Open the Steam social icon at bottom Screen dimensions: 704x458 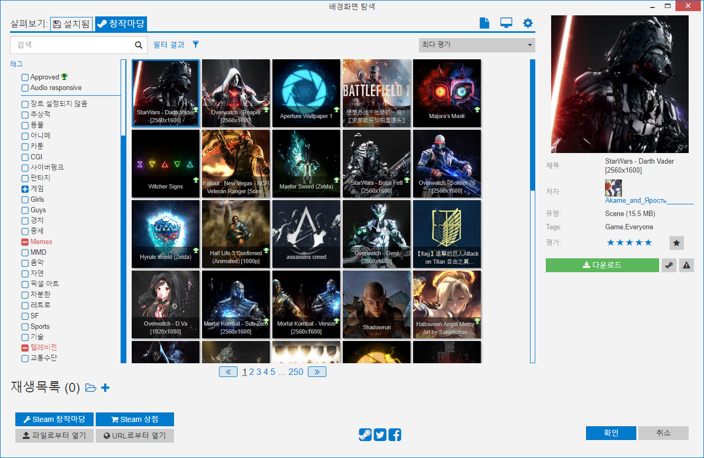tap(365, 435)
